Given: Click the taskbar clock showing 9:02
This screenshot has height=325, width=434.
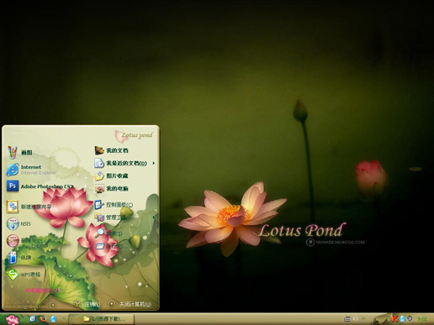Looking at the screenshot, I should pyautogui.click(x=422, y=319).
